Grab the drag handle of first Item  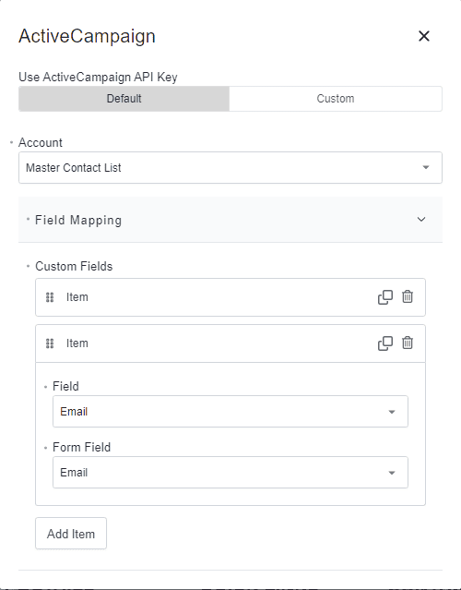(x=50, y=297)
